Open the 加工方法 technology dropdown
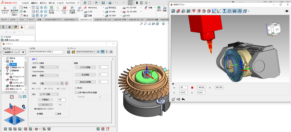 (x=14, y=52)
